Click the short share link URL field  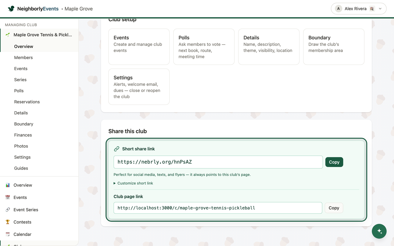218,162
